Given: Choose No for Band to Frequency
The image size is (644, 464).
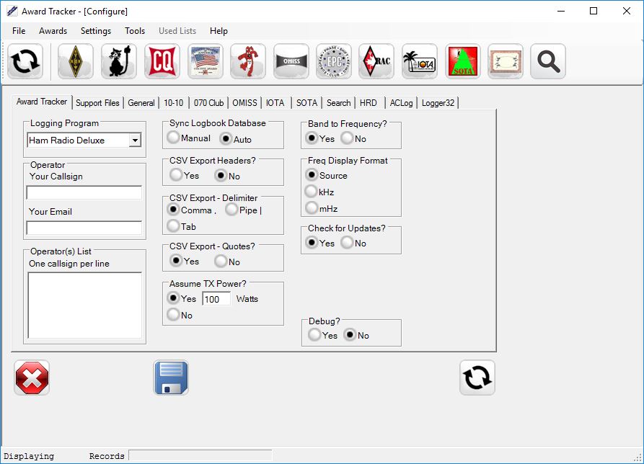Looking at the screenshot, I should click(x=353, y=138).
